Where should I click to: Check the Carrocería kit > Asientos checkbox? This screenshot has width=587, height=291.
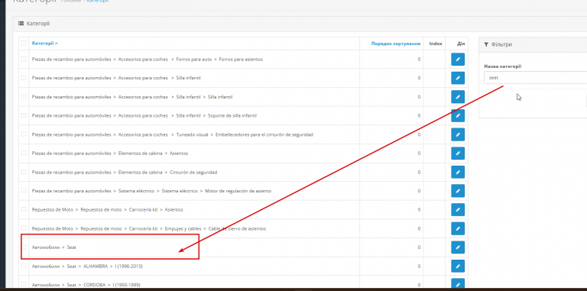(24, 209)
